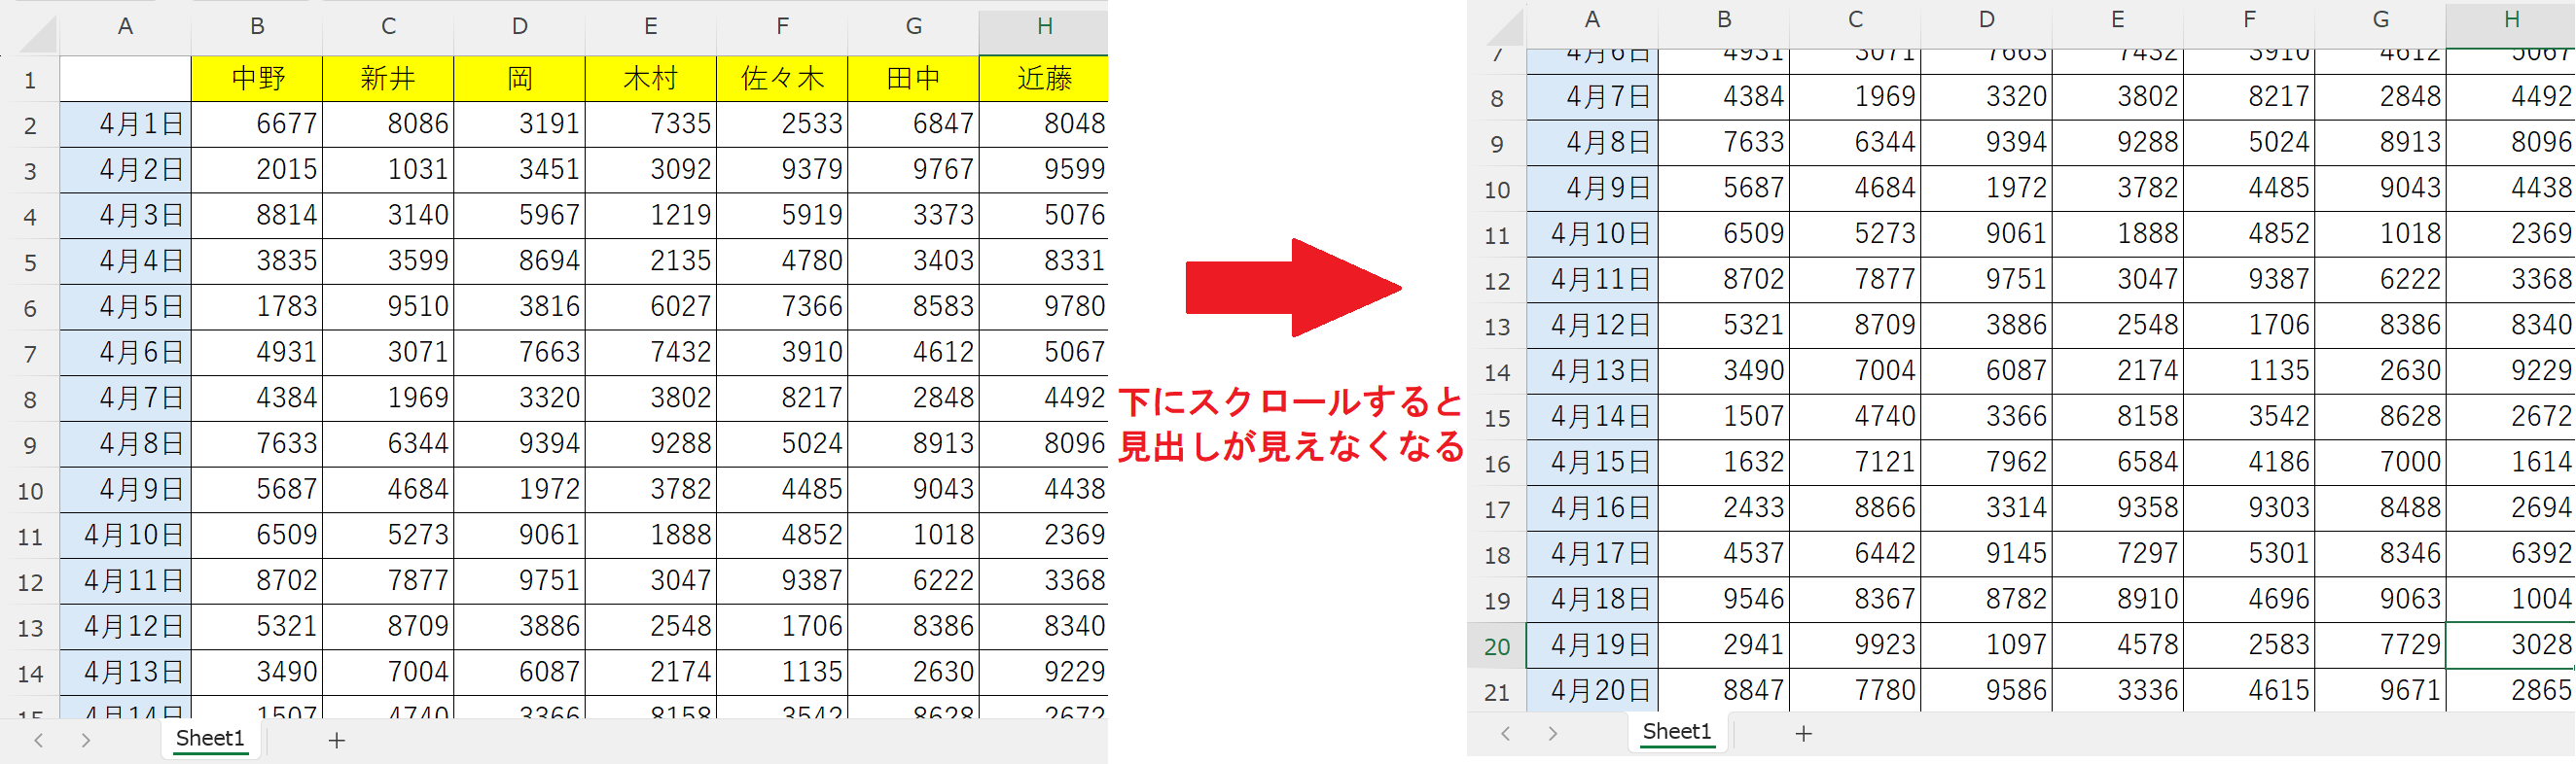2576x764 pixels.
Task: Select row 16 header in right spreadsheet
Action: click(x=1496, y=465)
